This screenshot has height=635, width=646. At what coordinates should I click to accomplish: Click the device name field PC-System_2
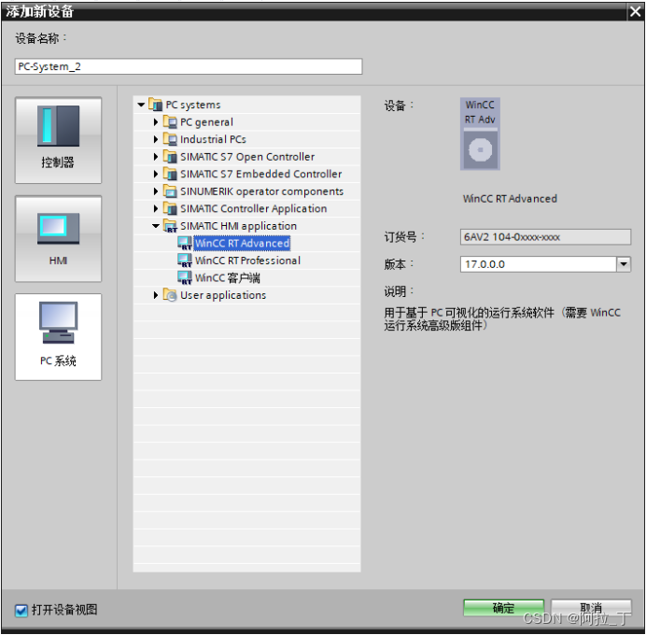pos(189,66)
